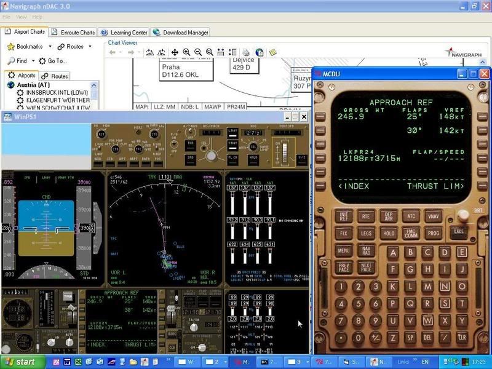Click the VNAV key on MCDU
This screenshot has width=492, height=369.
coord(434,216)
